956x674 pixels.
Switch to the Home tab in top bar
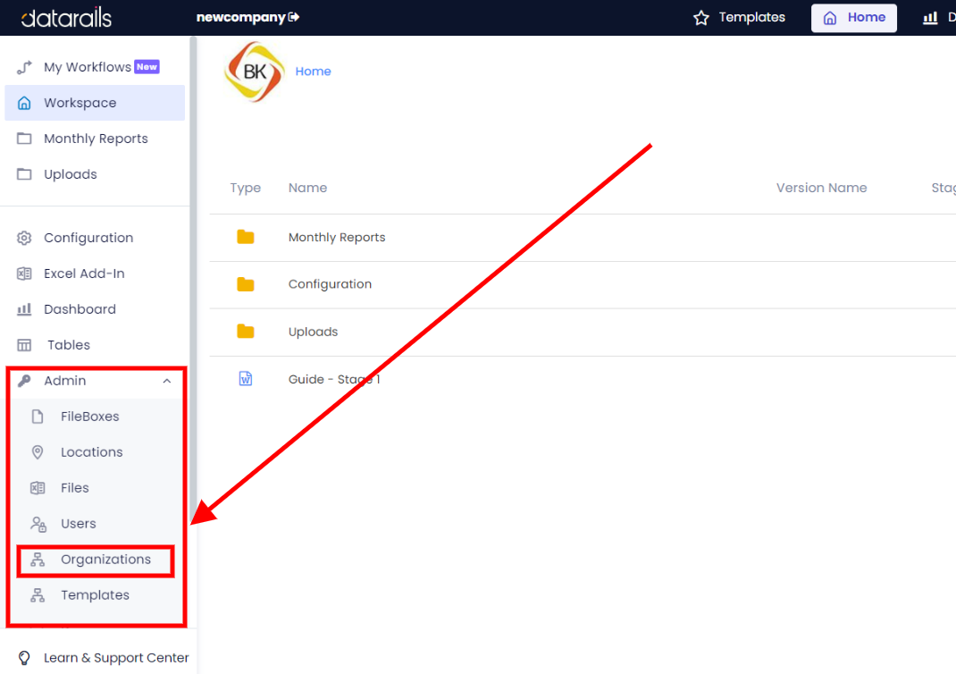pyautogui.click(x=853, y=17)
